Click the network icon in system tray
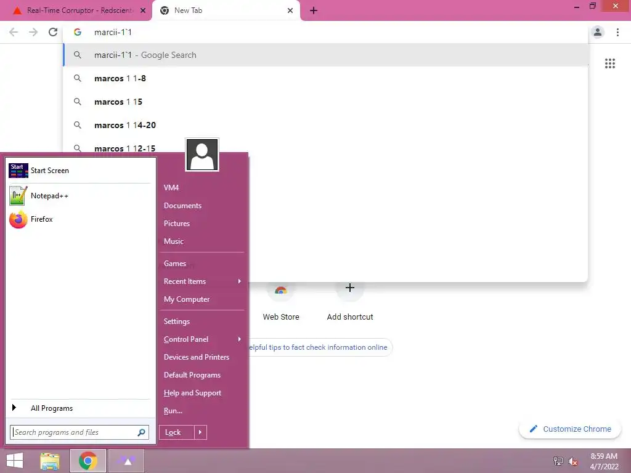Image resolution: width=631 pixels, height=473 pixels. coord(558,461)
